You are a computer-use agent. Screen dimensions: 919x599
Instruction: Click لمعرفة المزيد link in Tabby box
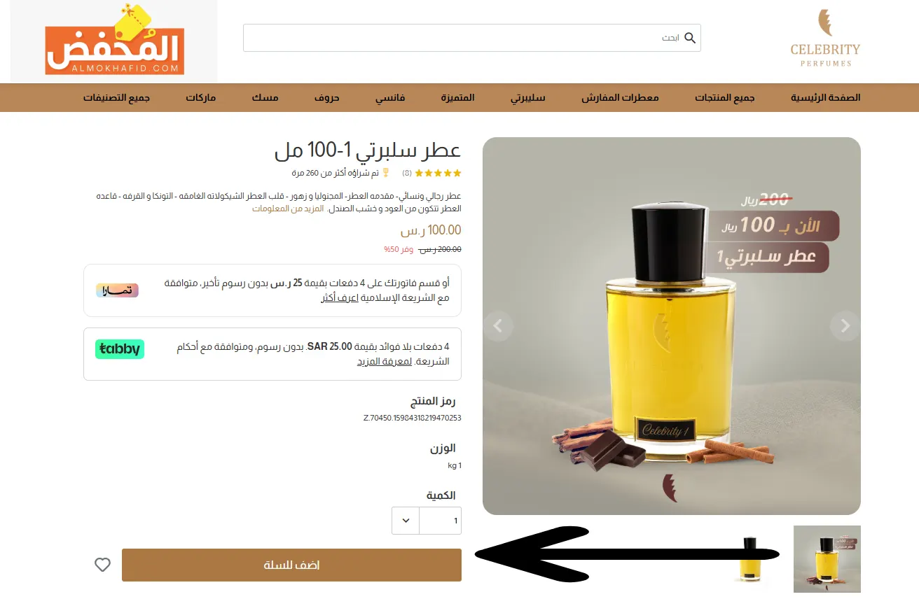(x=385, y=361)
